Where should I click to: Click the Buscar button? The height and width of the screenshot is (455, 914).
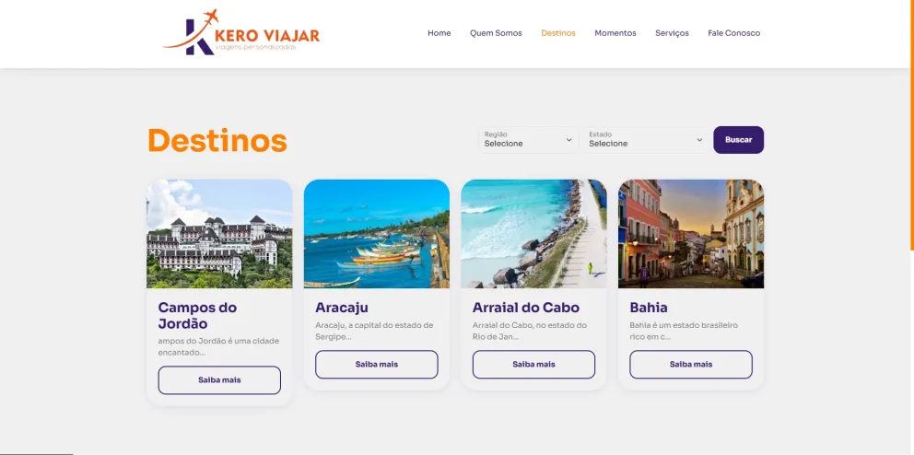[x=739, y=140]
